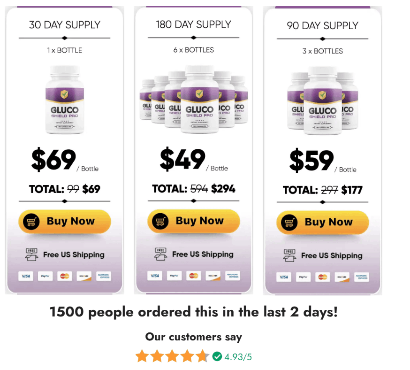The image size is (410, 370).
Task: Click the cart icon inside the 90 Day Buy Now button
Action: tap(291, 222)
